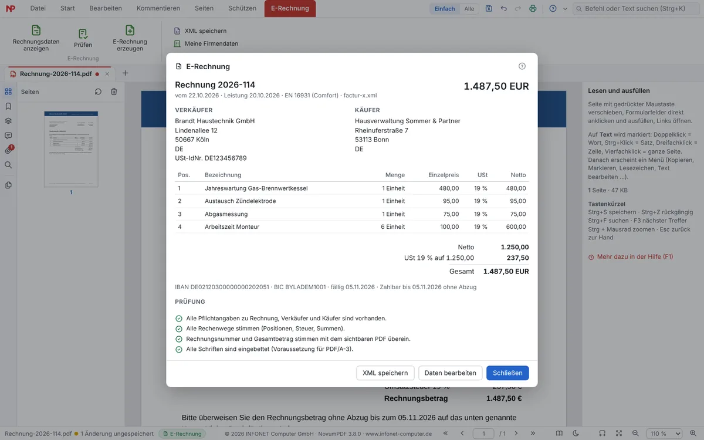Open the bookmarks sidebar panel
Viewport: 704px width, 440px height.
tap(8, 106)
